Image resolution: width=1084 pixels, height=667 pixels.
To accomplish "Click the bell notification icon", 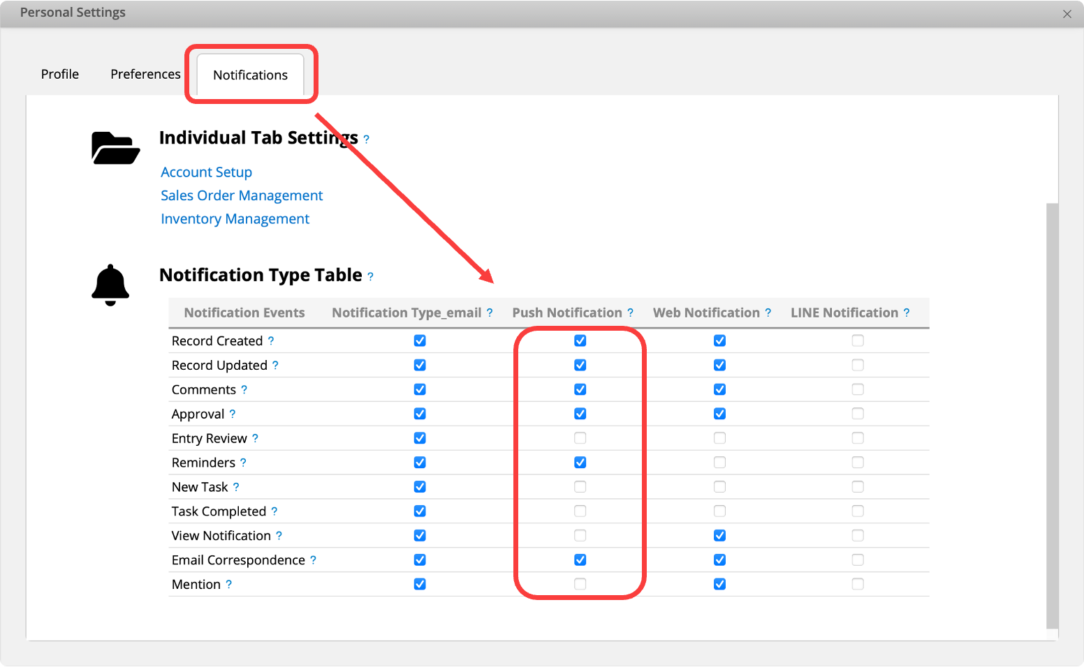I will pos(110,285).
